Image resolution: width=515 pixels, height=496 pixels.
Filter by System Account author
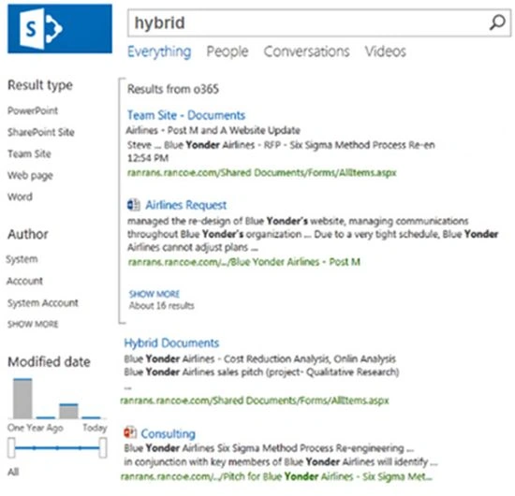click(43, 302)
